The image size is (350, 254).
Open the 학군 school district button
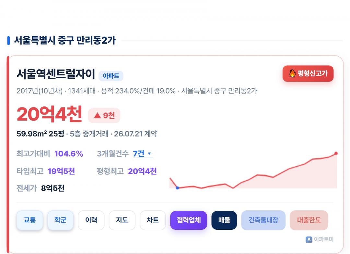(60, 220)
